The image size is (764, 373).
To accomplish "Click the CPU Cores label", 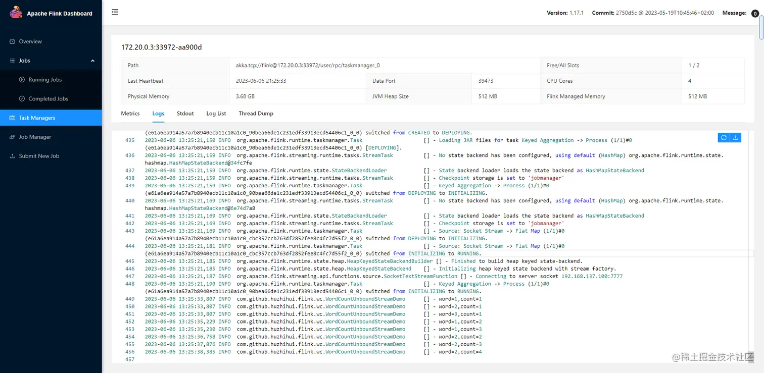I will pyautogui.click(x=560, y=81).
